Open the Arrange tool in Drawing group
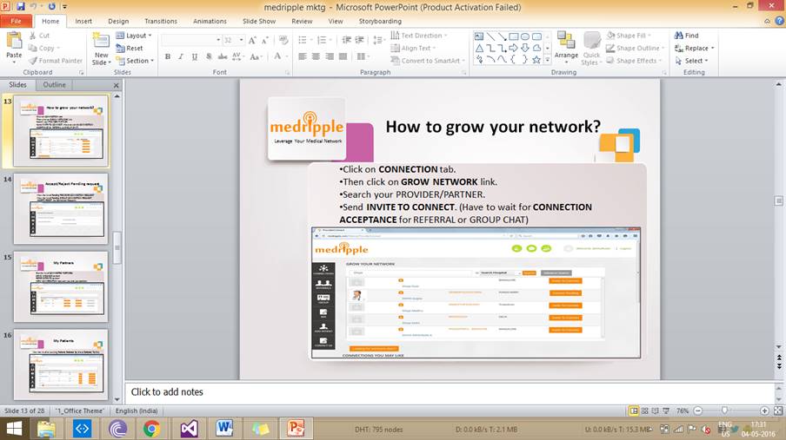 pyautogui.click(x=566, y=42)
